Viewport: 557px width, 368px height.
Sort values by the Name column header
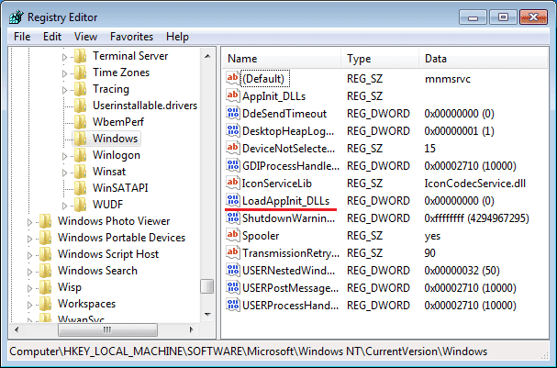283,59
